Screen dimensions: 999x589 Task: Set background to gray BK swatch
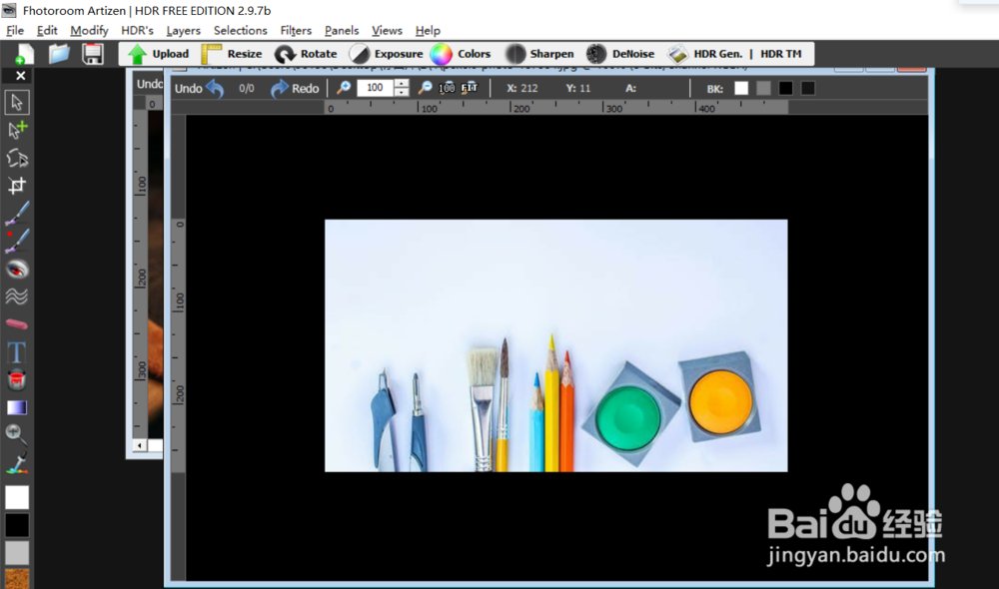point(763,89)
